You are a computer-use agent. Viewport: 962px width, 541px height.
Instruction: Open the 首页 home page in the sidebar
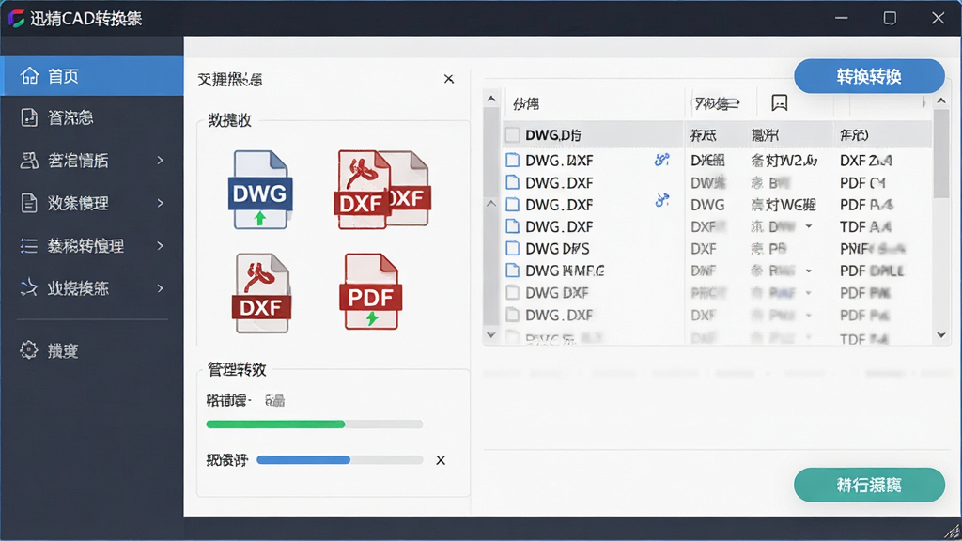(x=91, y=76)
